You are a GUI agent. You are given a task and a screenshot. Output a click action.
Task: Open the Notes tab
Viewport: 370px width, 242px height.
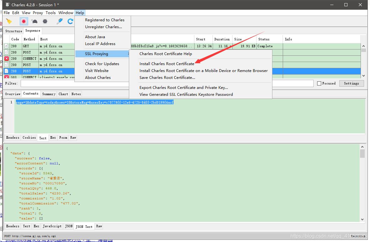point(76,94)
